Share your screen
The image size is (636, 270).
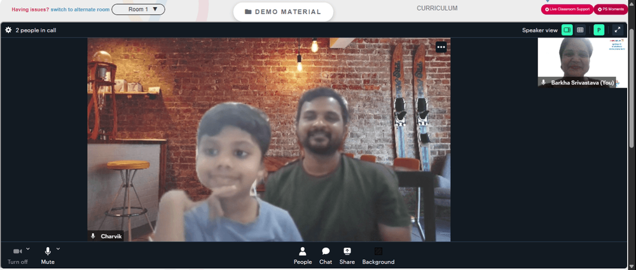347,256
